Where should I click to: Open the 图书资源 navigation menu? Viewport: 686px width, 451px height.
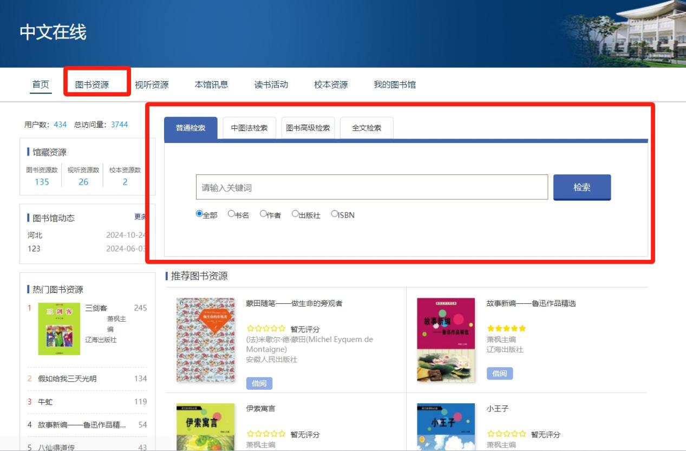click(x=92, y=84)
